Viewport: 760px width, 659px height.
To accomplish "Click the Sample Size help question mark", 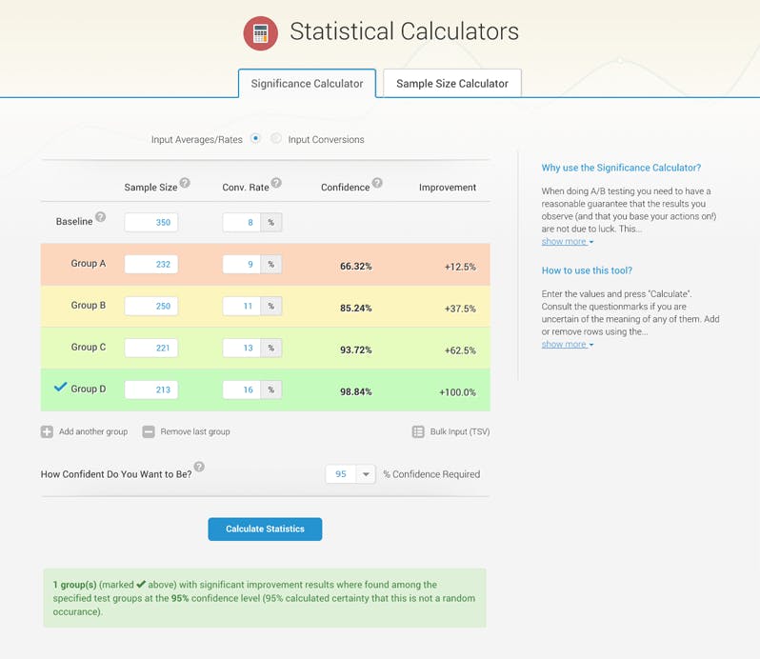I will 185,183.
